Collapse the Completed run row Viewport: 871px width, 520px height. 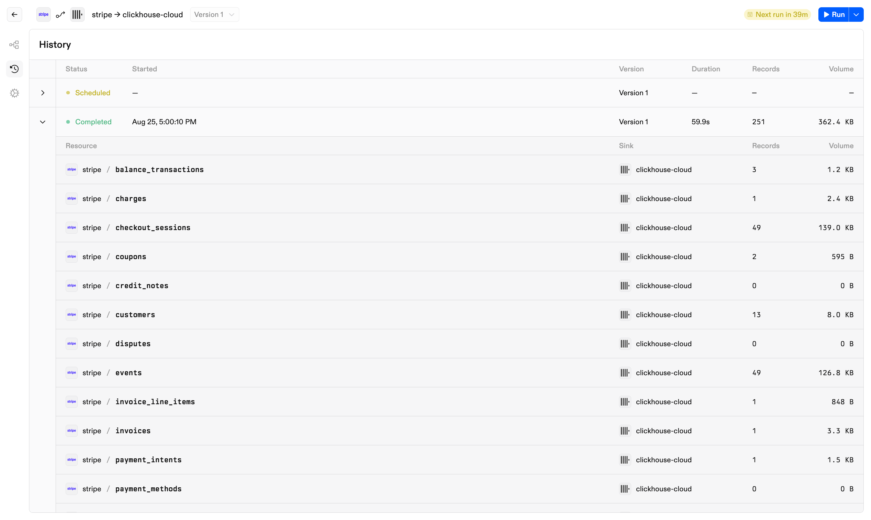click(43, 122)
